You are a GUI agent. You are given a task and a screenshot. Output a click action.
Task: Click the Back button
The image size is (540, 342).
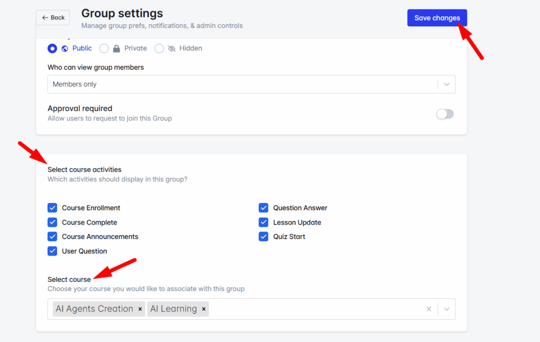[x=53, y=17]
